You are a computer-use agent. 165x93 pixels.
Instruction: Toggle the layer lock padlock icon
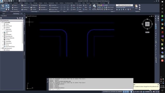(x=101, y=5)
